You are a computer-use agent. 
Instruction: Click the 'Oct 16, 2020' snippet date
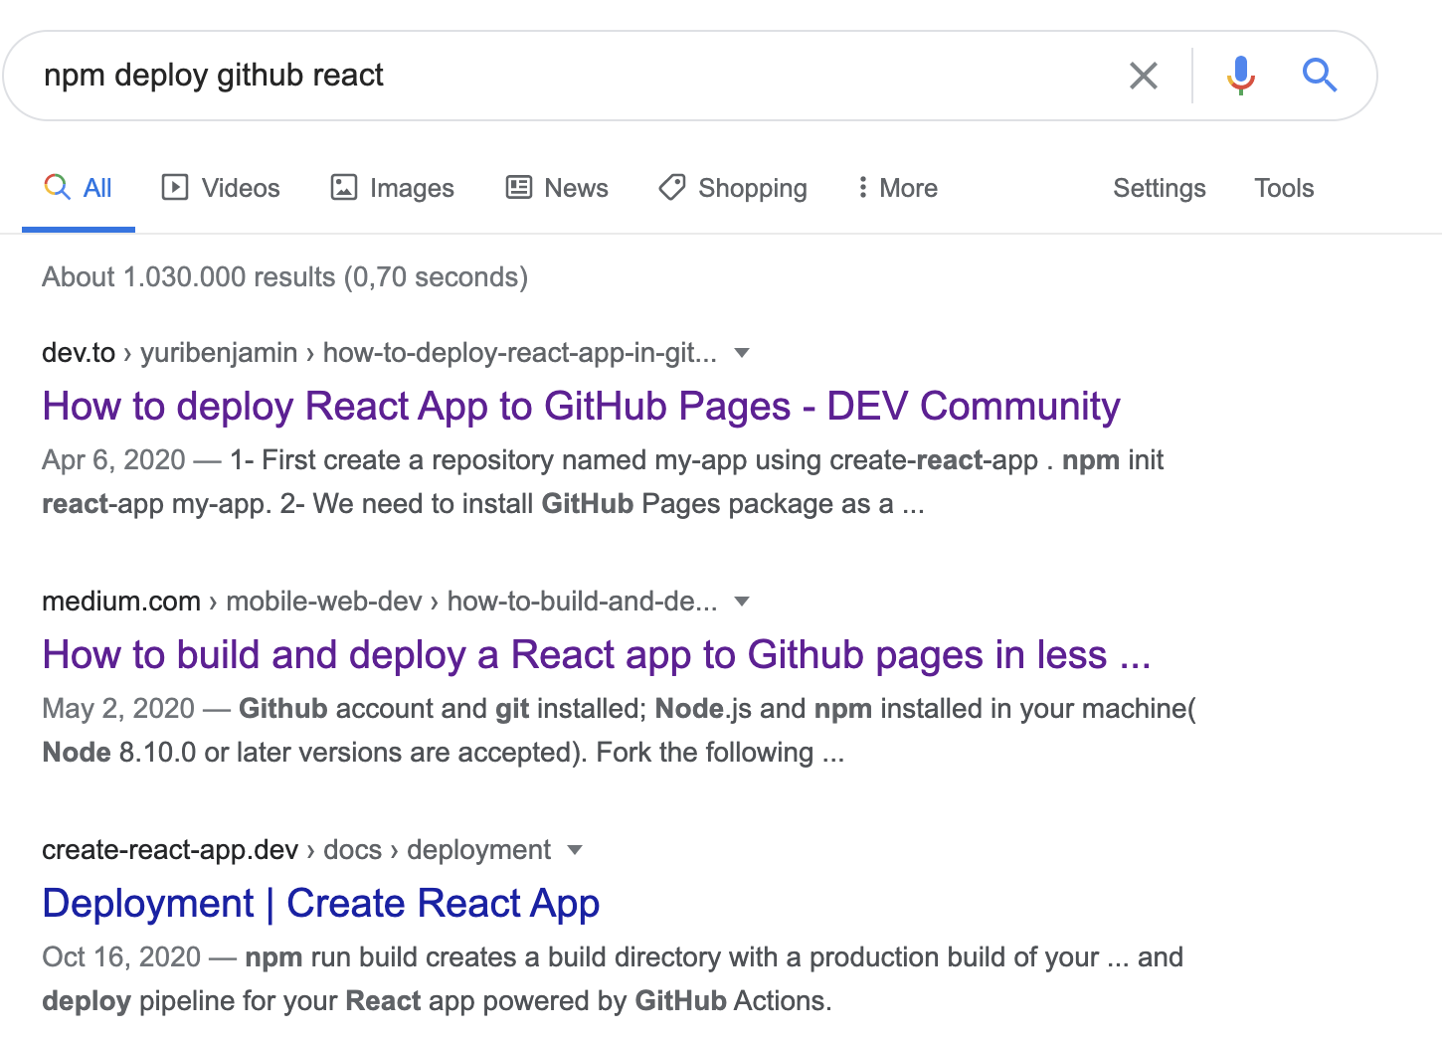point(121,957)
